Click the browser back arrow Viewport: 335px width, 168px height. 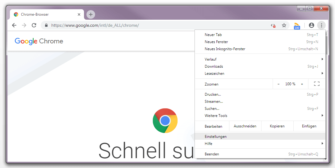(14, 25)
